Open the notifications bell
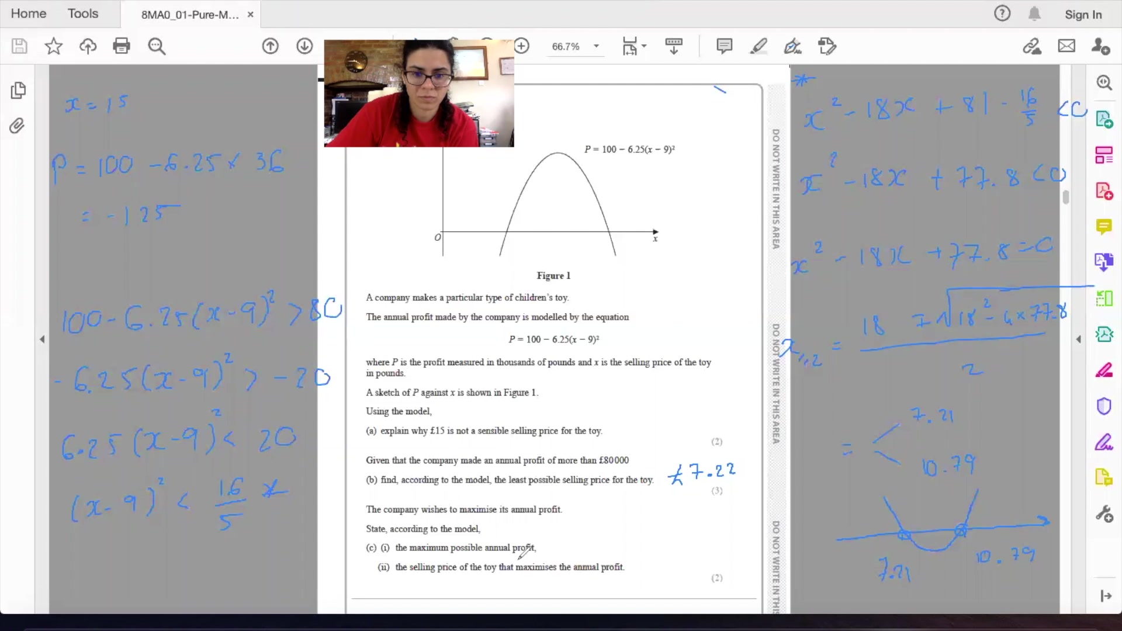This screenshot has height=631, width=1122. pyautogui.click(x=1034, y=14)
